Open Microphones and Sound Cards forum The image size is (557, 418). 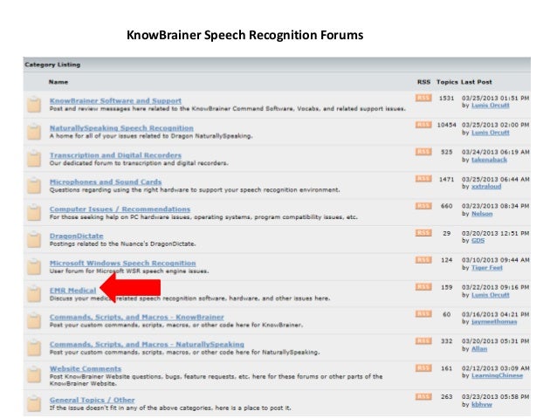point(106,182)
